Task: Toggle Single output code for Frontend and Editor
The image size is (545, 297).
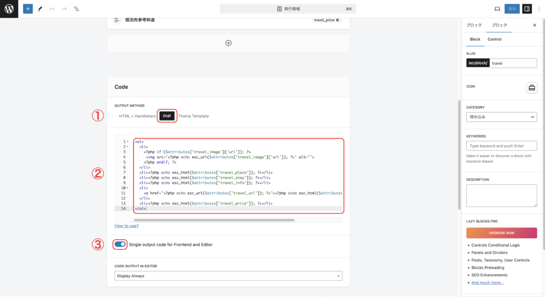Action: tap(120, 244)
